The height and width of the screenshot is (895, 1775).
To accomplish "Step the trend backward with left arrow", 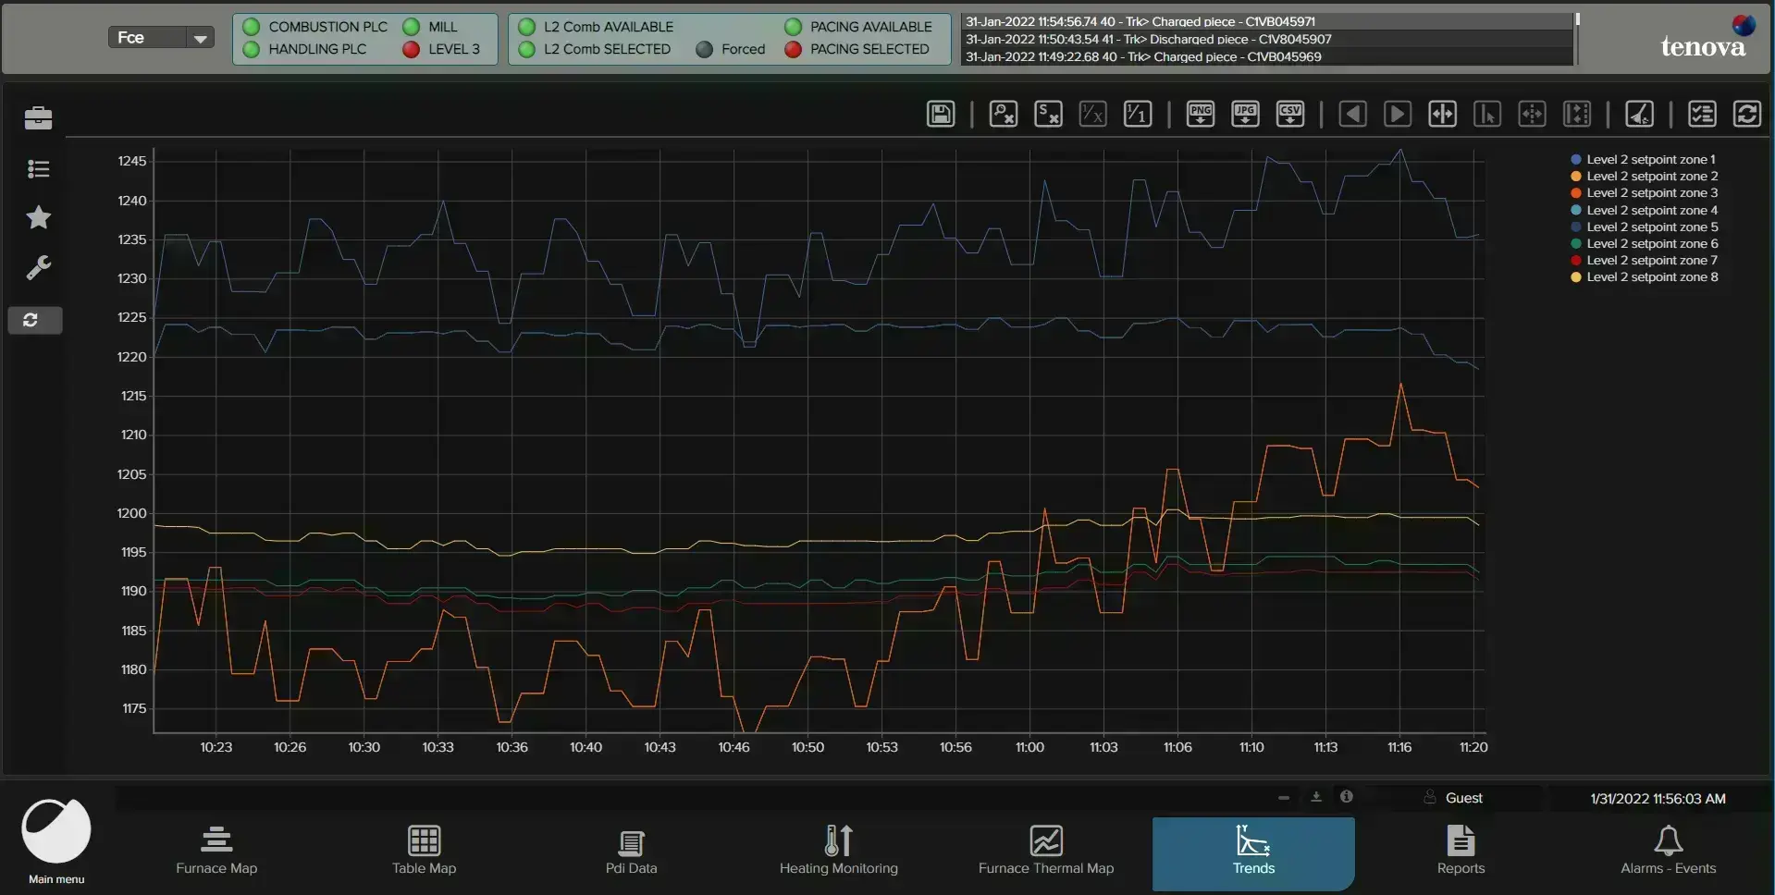I will tap(1352, 114).
